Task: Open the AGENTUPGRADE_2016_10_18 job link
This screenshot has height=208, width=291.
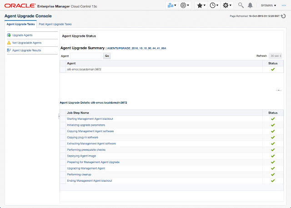Action: click(x=136, y=48)
